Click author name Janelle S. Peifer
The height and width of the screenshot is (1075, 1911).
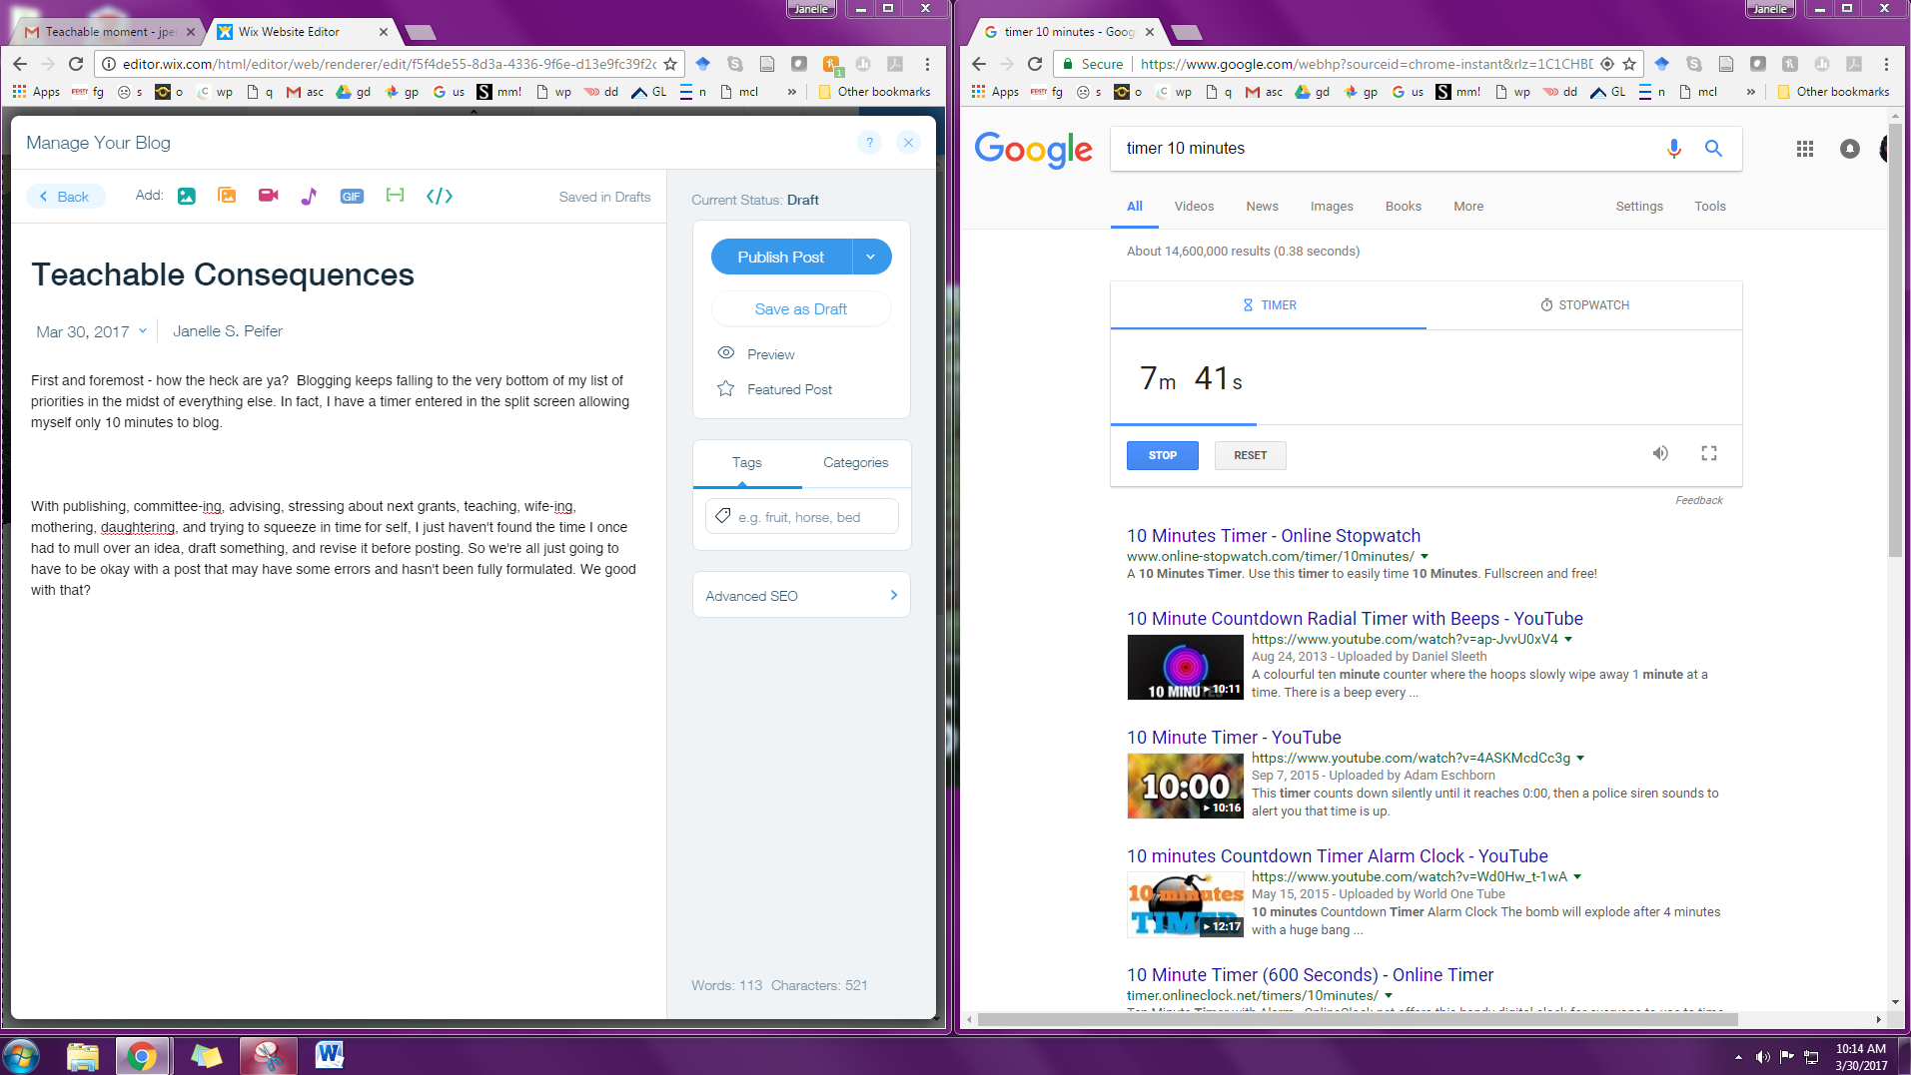click(228, 331)
